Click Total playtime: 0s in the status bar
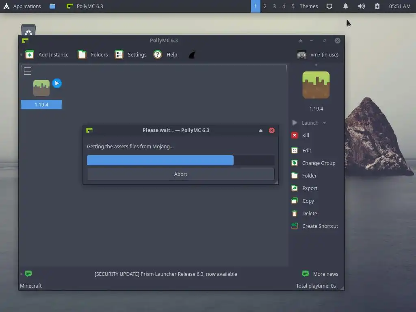 click(x=316, y=286)
